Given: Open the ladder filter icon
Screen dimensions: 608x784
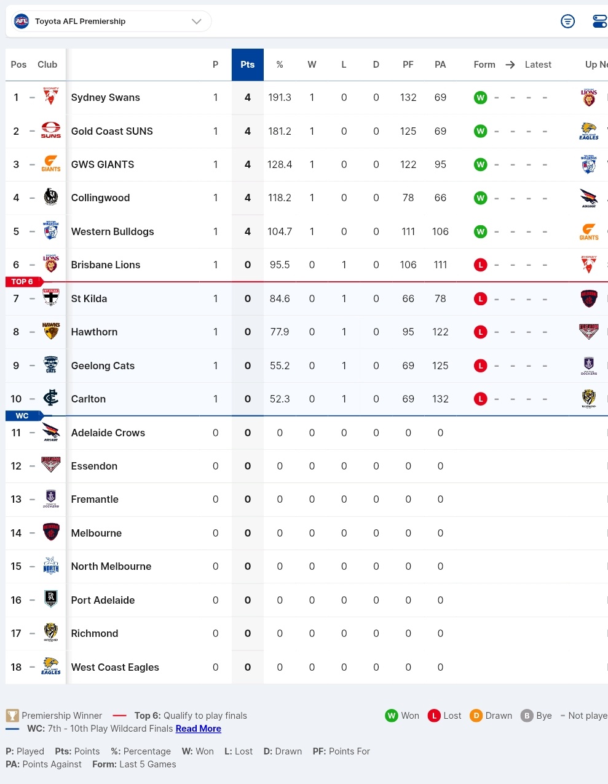Looking at the screenshot, I should (567, 22).
